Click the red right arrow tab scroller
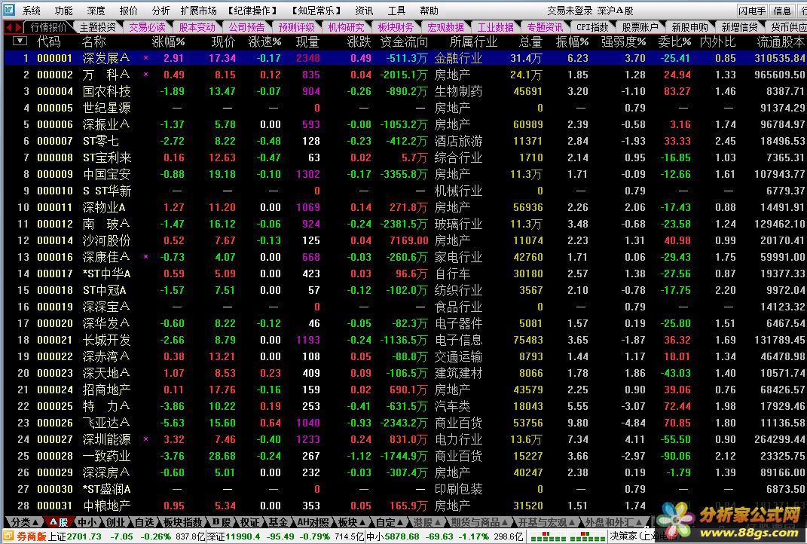 [x=20, y=27]
